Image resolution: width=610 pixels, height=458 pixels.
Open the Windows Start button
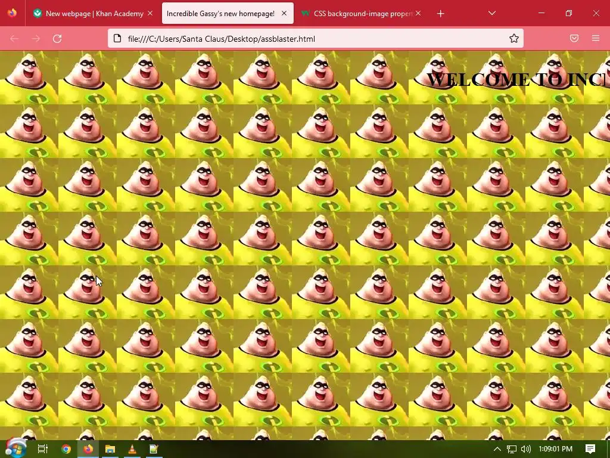(15, 448)
